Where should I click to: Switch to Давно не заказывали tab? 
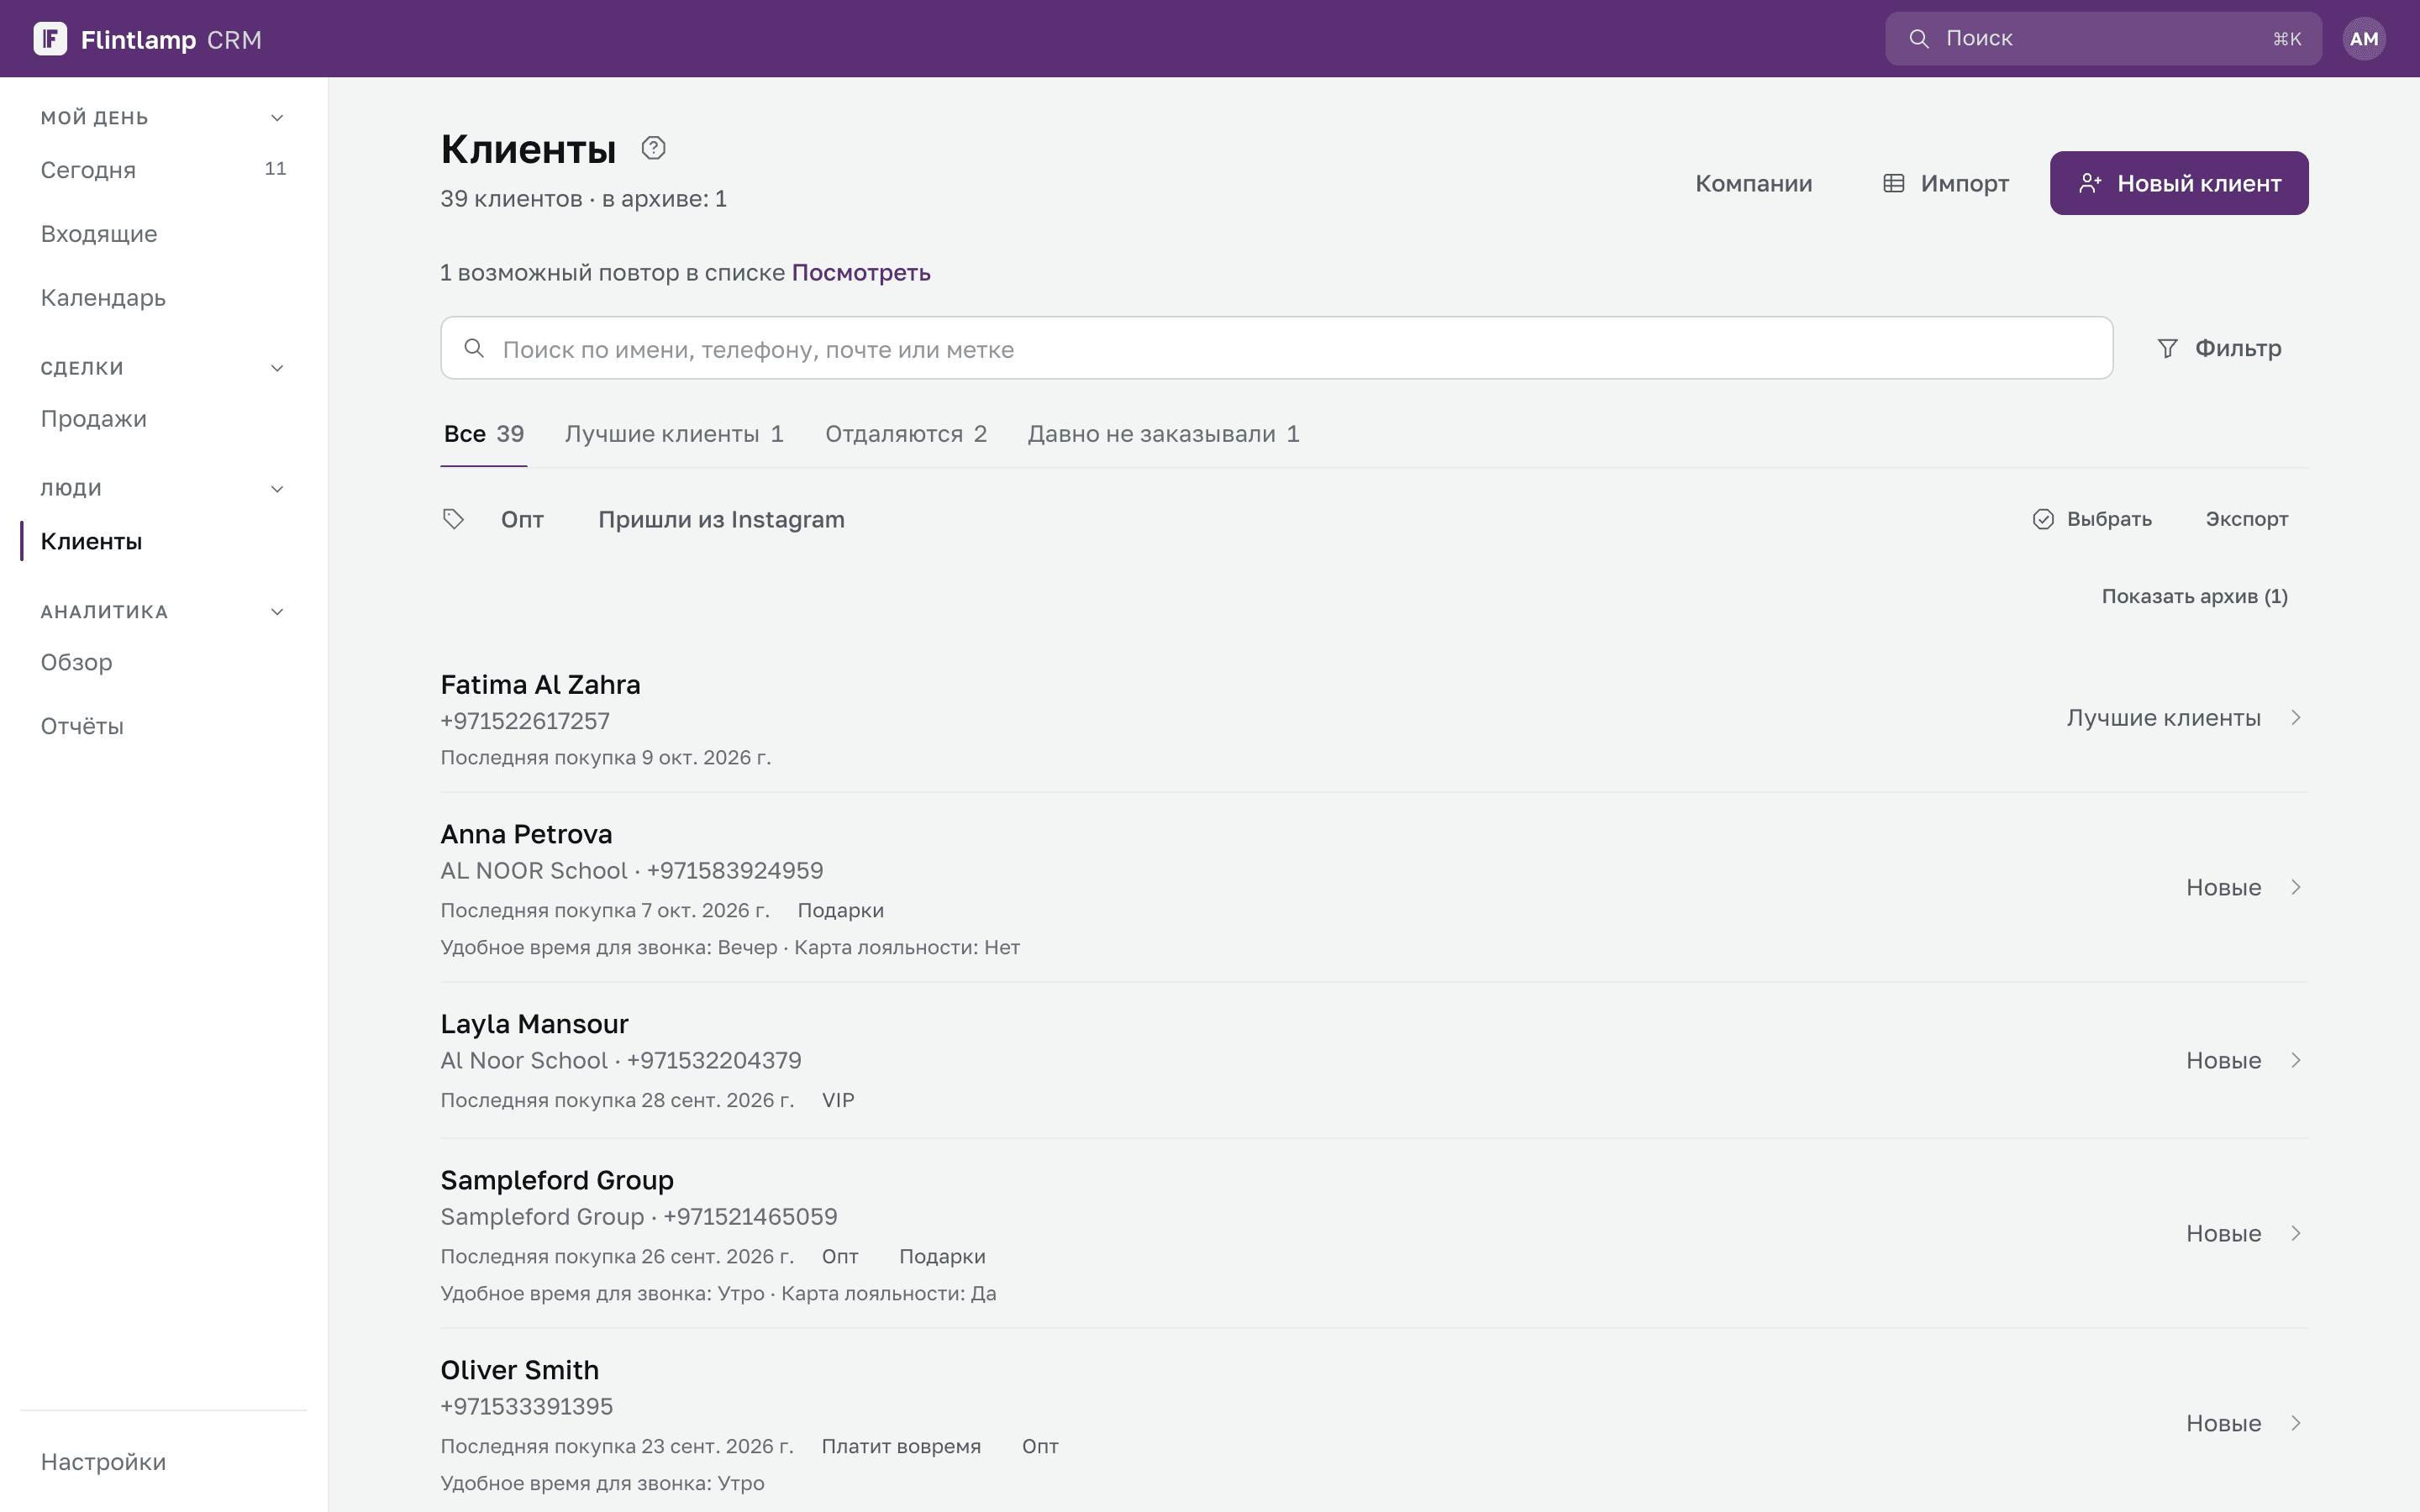tap(1164, 434)
